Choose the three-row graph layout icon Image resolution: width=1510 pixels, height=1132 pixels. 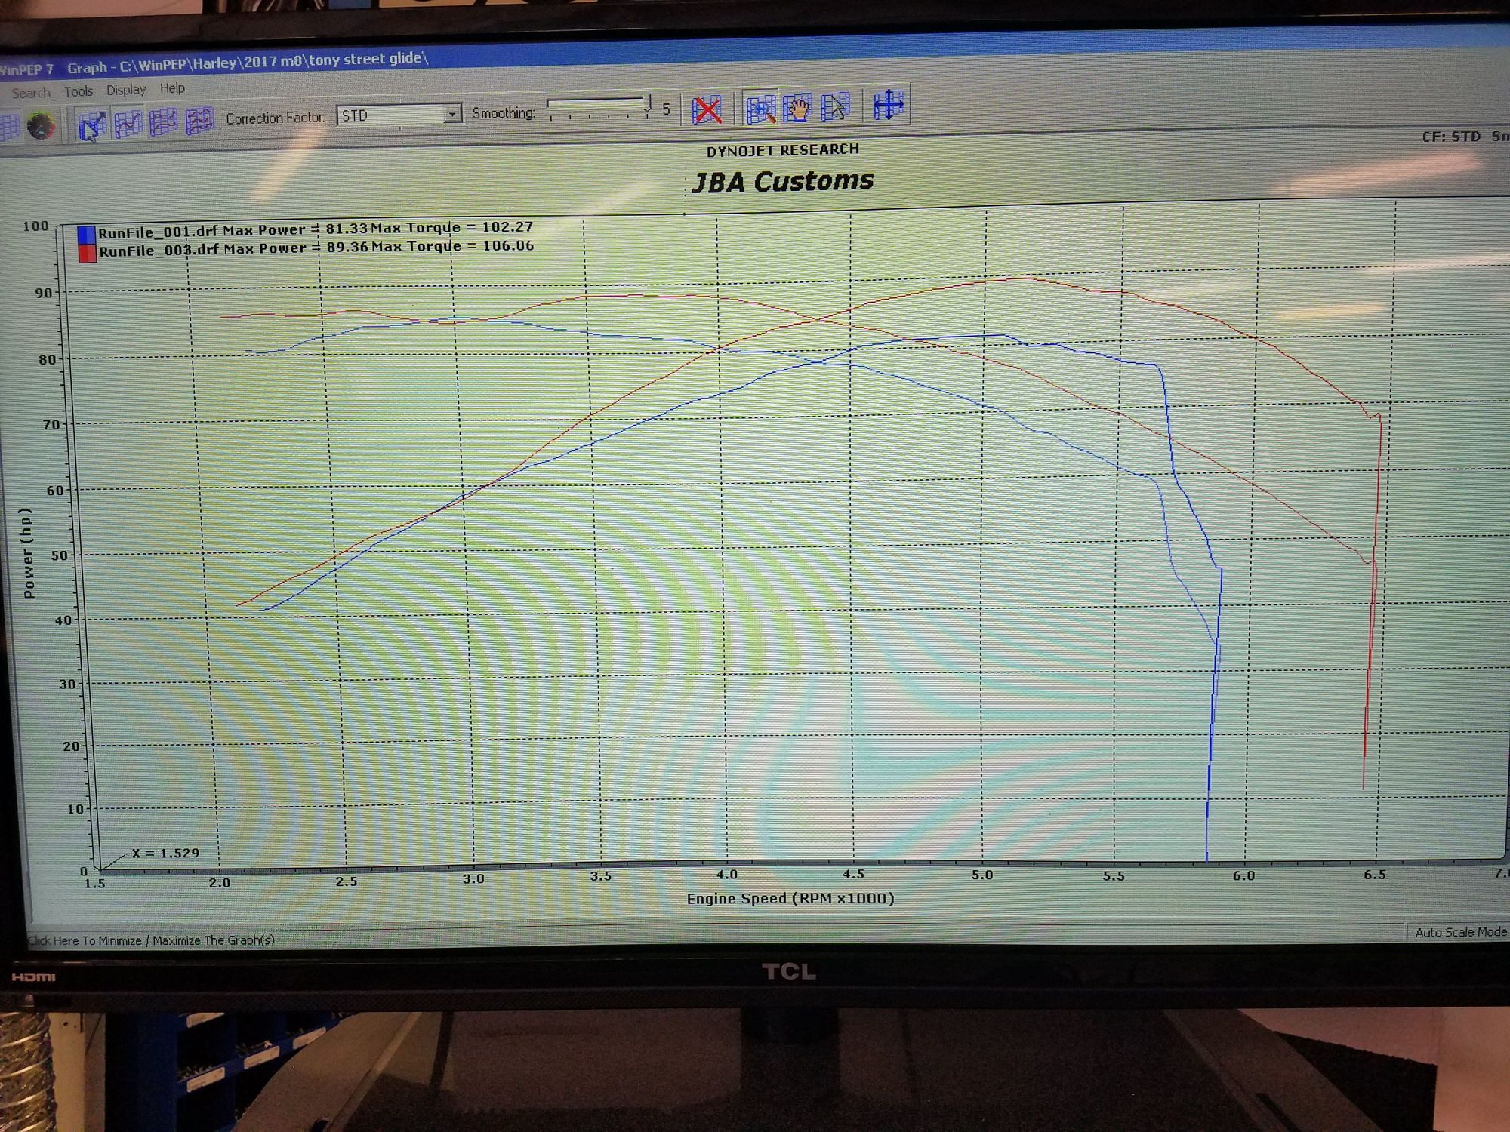164,122
